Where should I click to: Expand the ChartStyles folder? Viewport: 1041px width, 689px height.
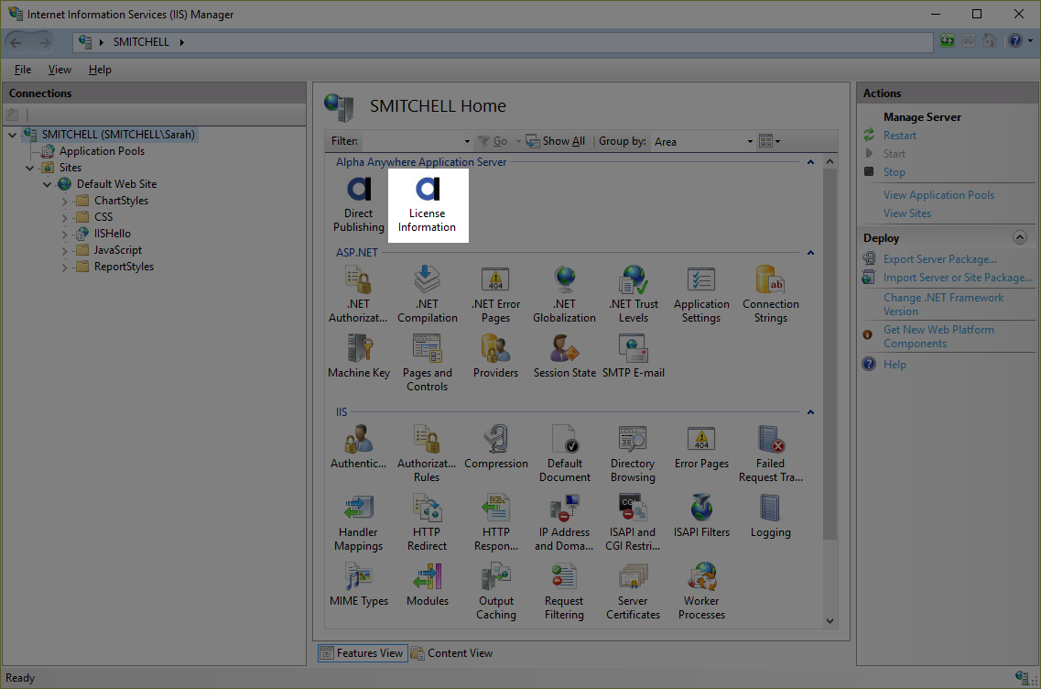[x=64, y=202]
